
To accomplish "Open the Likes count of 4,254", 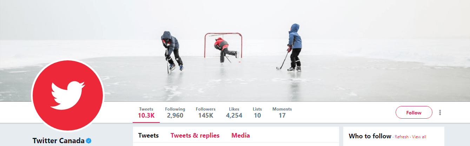I will [x=234, y=112].
